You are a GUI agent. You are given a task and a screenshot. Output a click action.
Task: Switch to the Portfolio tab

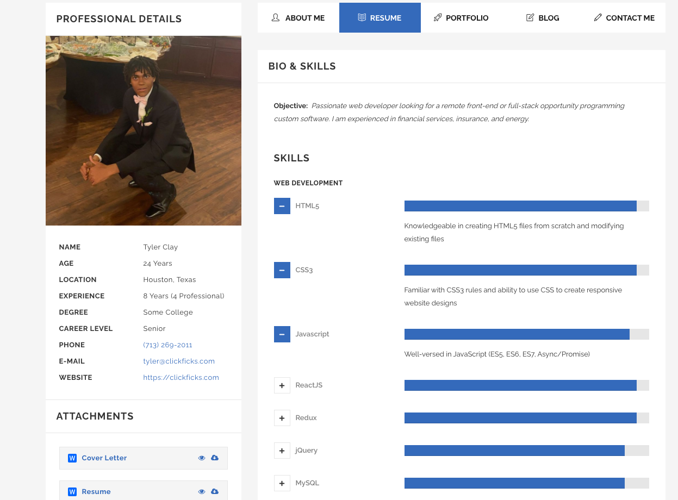pos(461,17)
